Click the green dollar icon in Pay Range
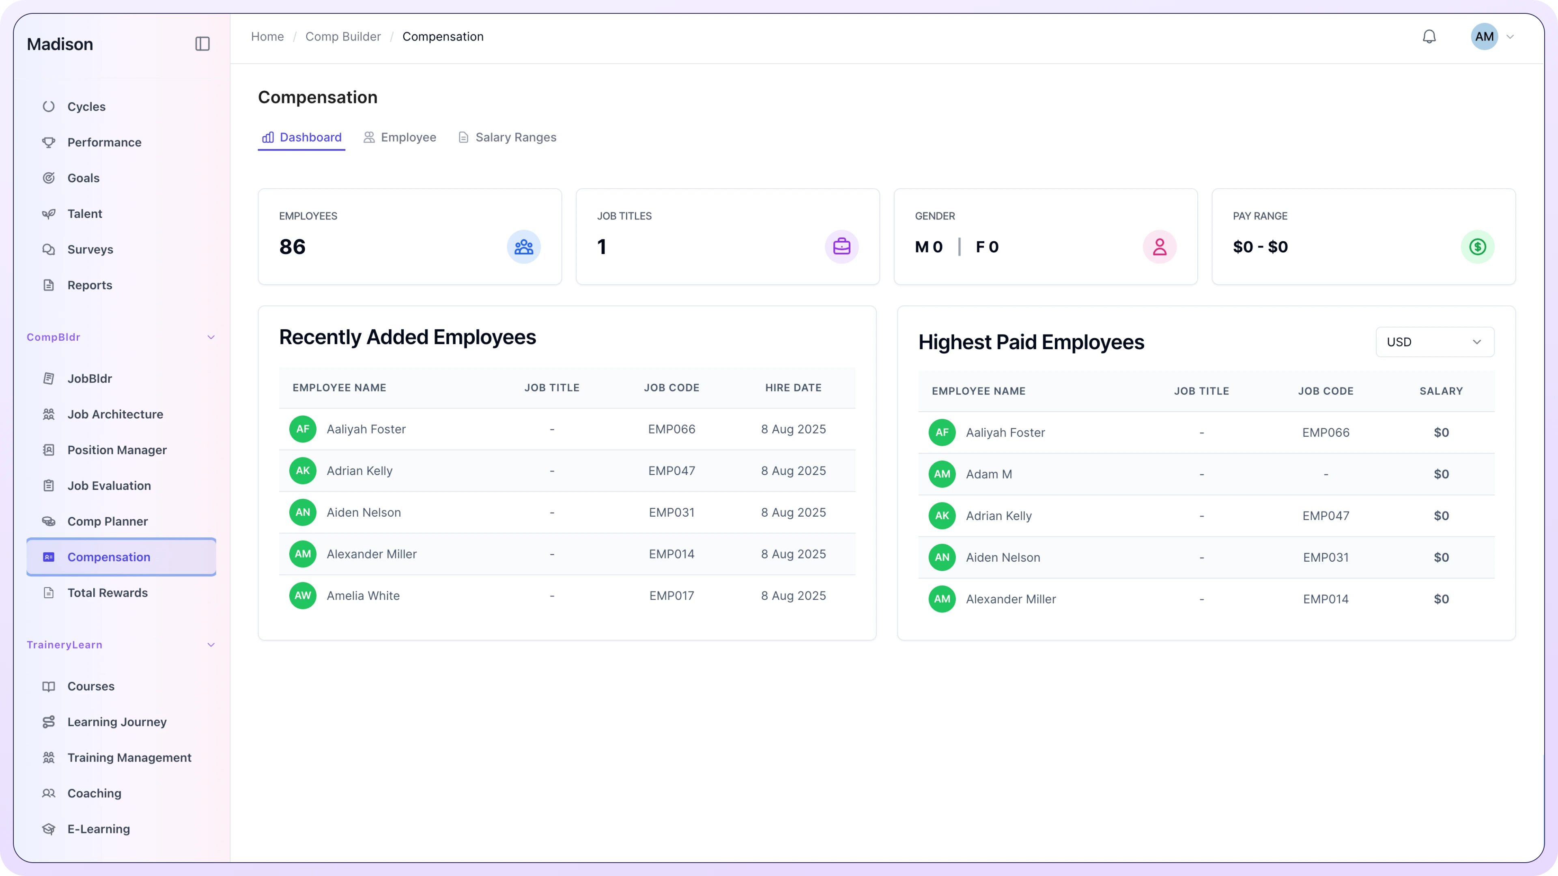Screen dimensions: 1558x876 (x=1477, y=247)
